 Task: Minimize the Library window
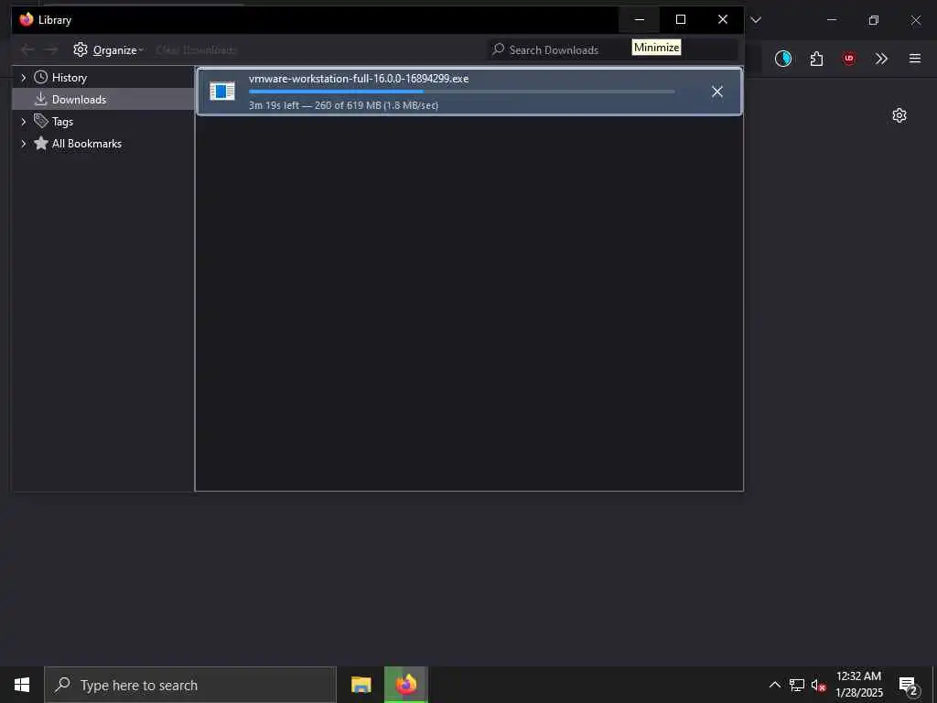(x=640, y=20)
